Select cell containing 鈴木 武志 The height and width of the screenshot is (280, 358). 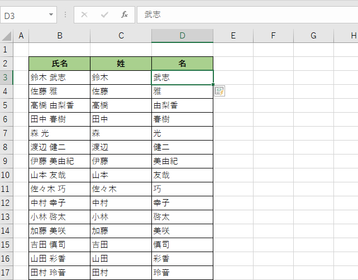pos(60,78)
